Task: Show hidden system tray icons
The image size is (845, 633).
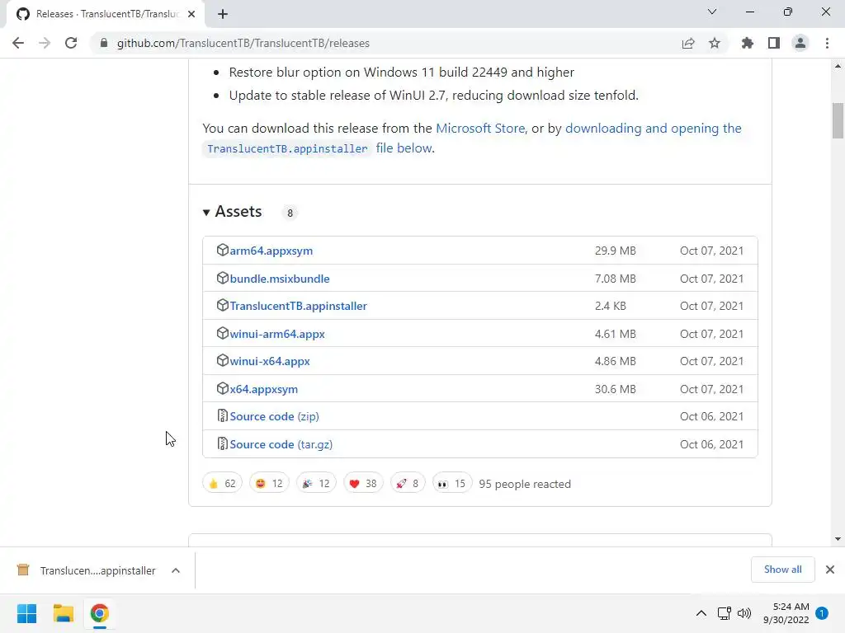Action: (701, 613)
